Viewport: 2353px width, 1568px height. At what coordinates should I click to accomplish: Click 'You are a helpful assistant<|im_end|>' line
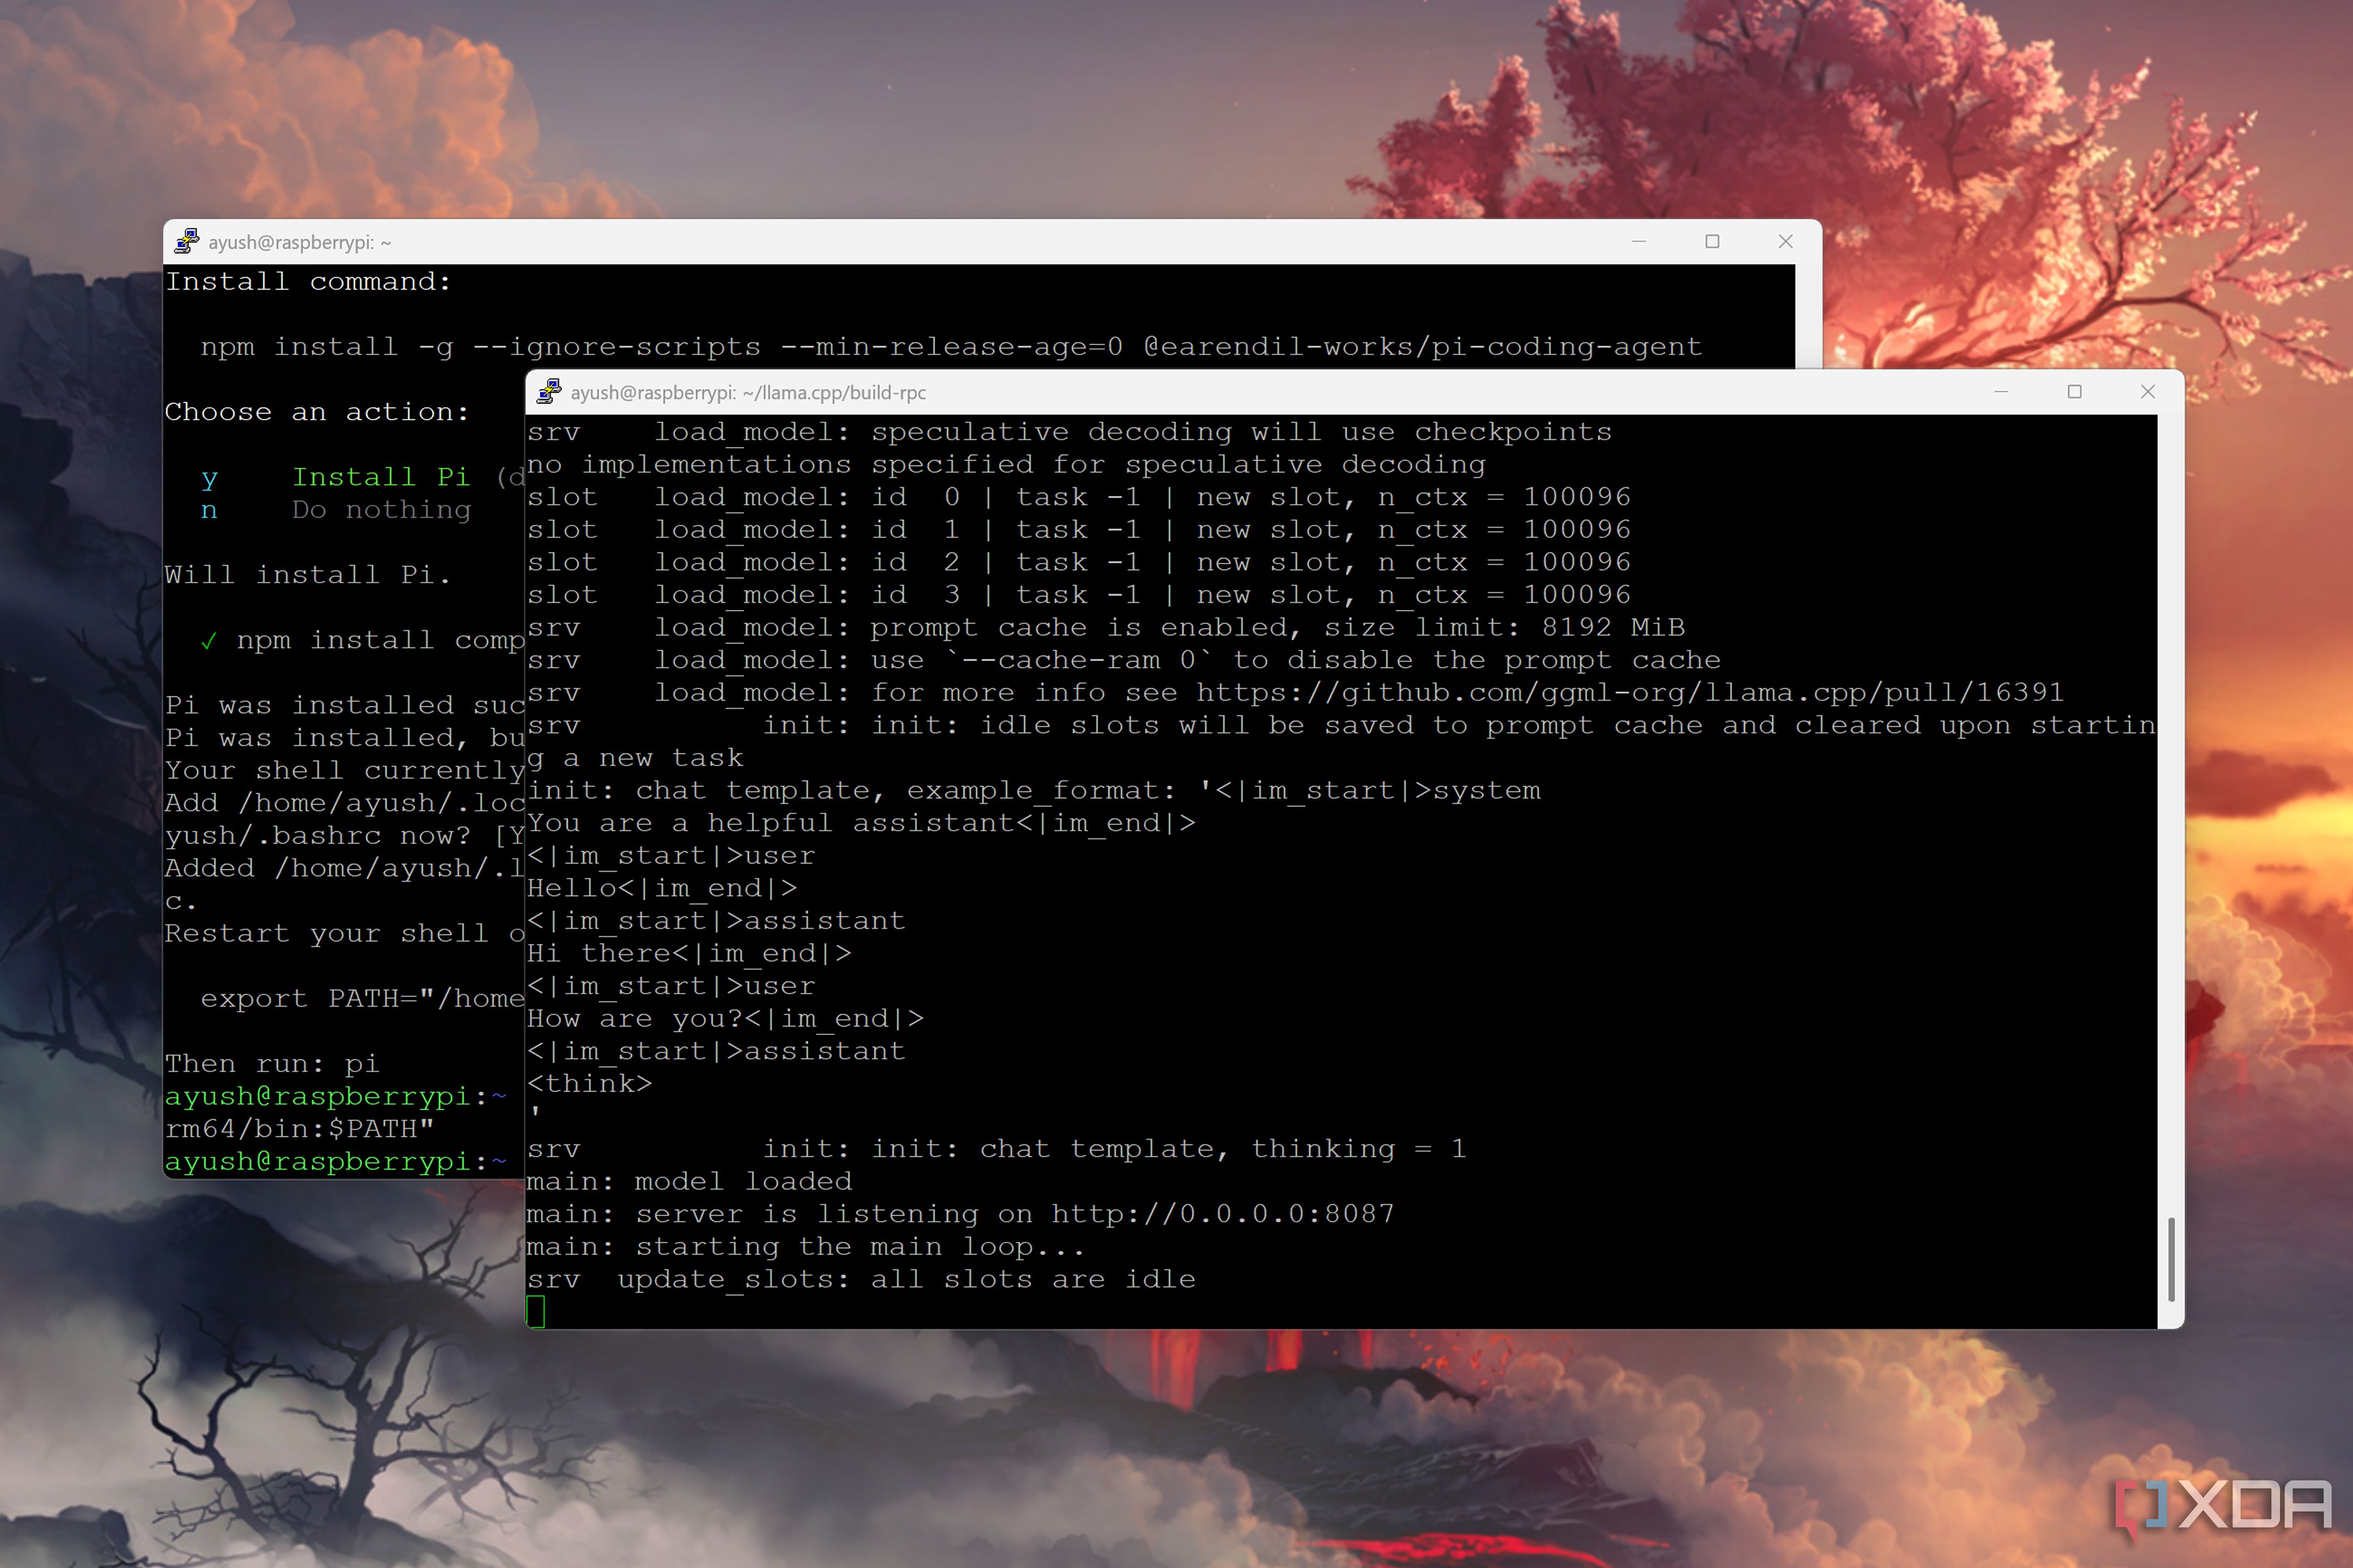click(861, 823)
